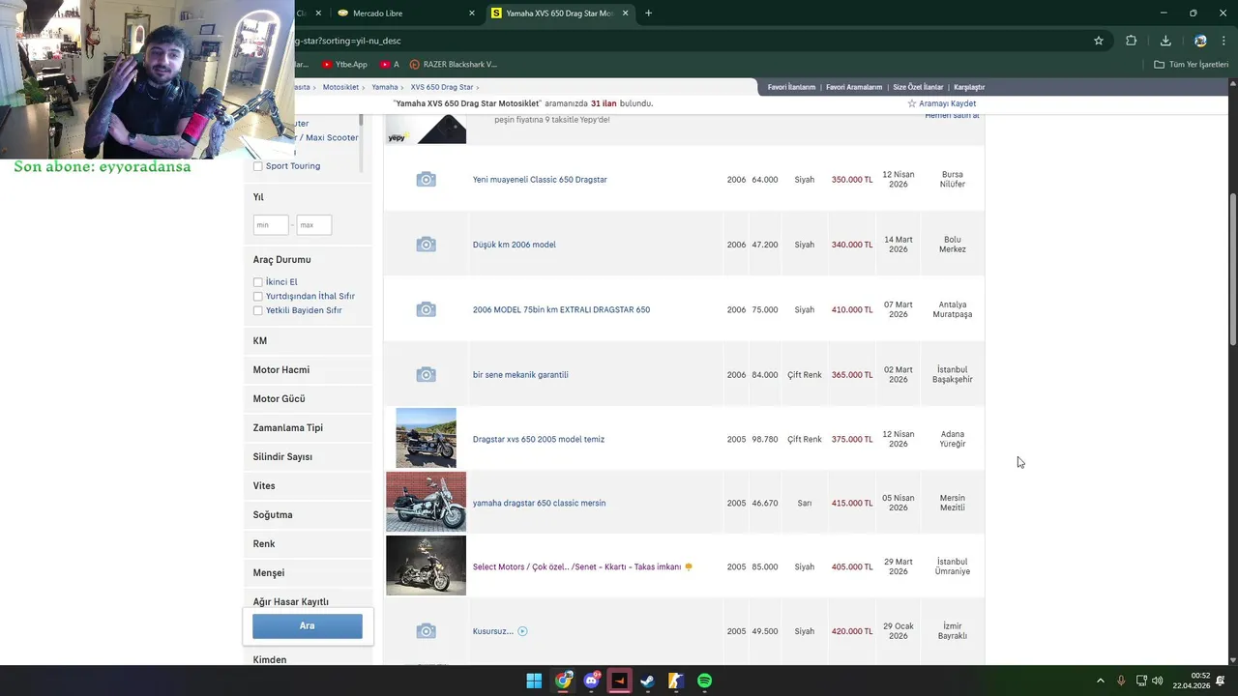Click the Yıl min input field
The width and height of the screenshot is (1238, 696).
(x=271, y=225)
